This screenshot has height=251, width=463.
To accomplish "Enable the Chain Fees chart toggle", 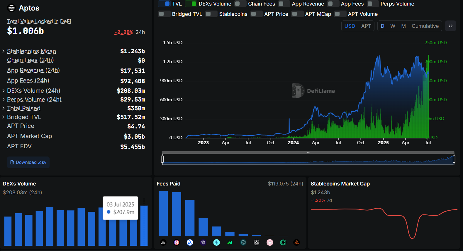I will [240, 4].
